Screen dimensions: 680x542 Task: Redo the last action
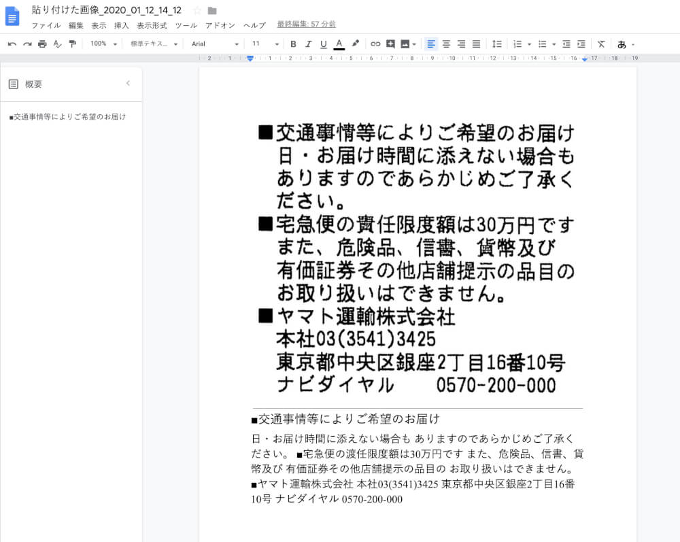[27, 44]
